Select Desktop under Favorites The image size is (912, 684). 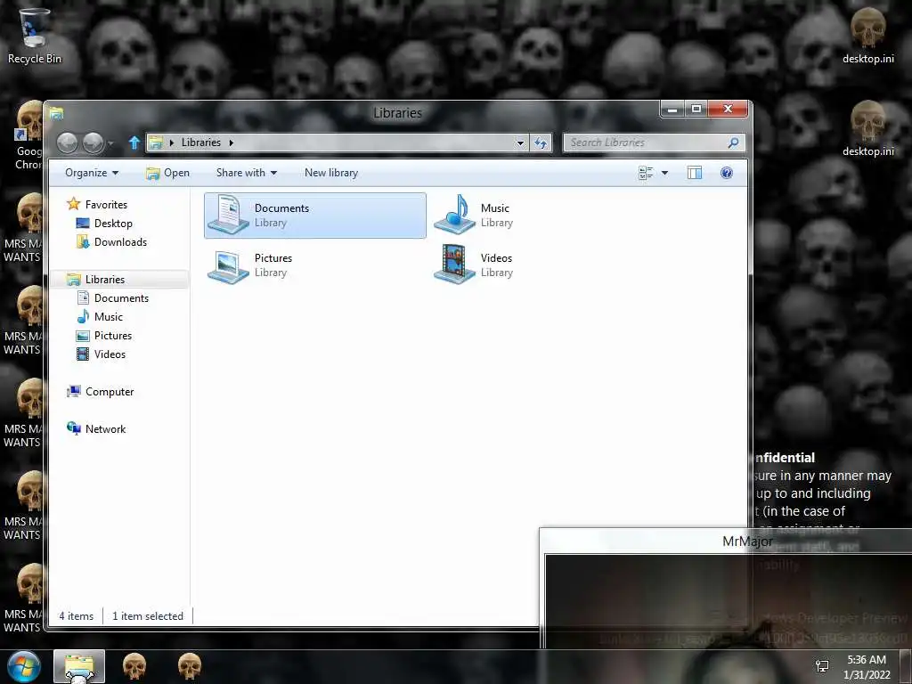click(x=113, y=224)
